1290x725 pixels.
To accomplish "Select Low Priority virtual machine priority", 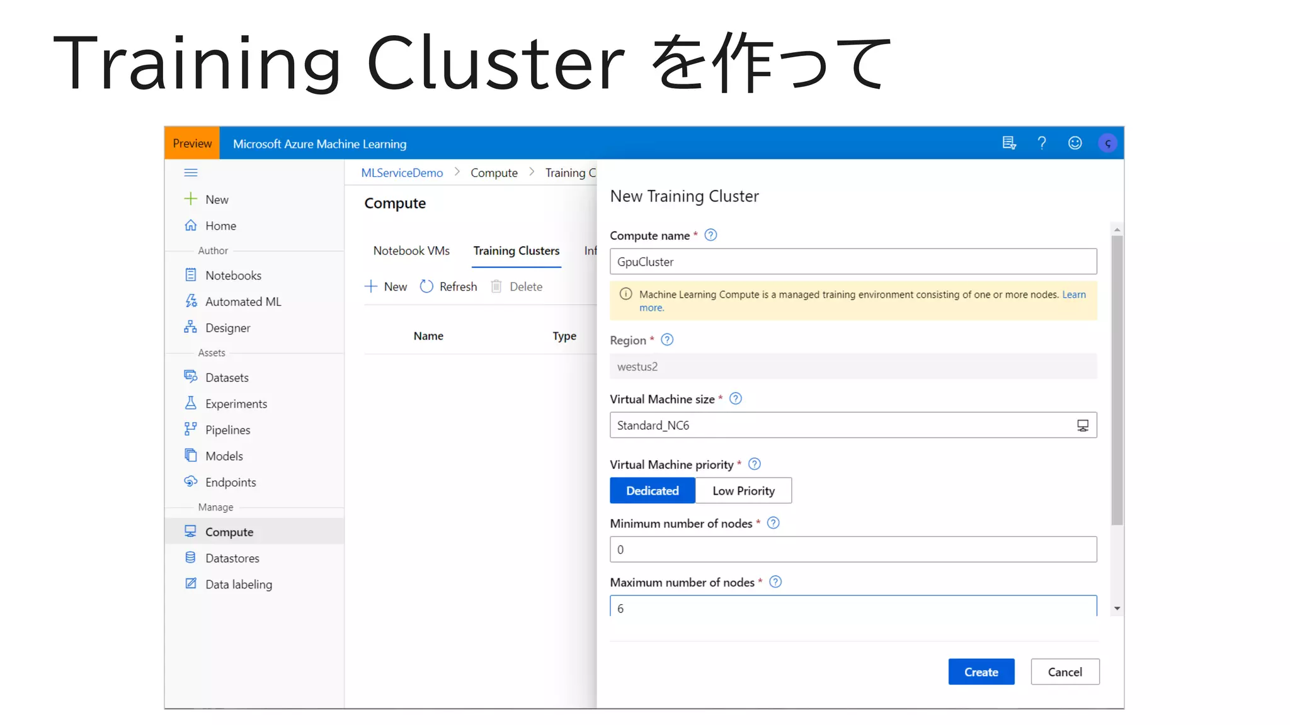I will pyautogui.click(x=744, y=491).
